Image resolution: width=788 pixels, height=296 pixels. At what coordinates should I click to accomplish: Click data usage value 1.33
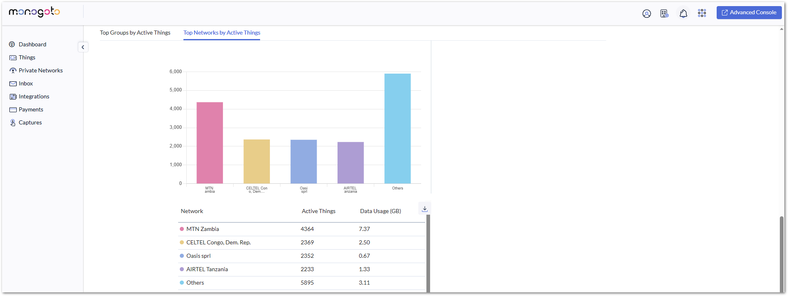pos(364,269)
